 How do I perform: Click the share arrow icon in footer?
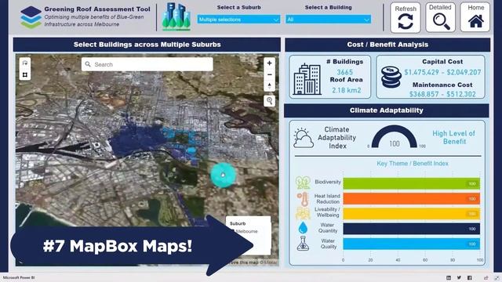tap(486, 278)
